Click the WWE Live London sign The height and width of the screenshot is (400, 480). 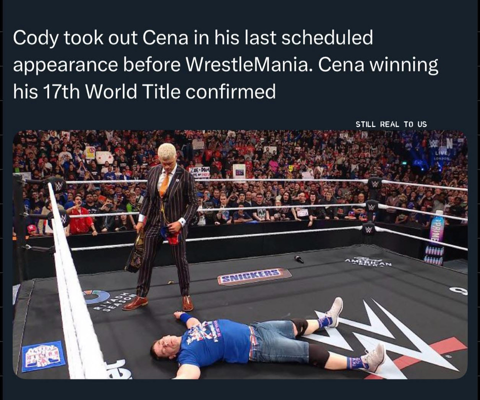click(x=440, y=149)
